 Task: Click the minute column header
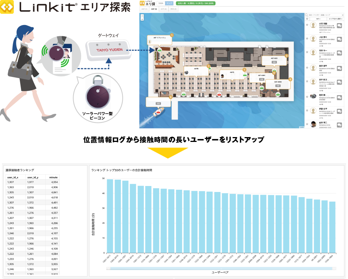click(x=53, y=177)
